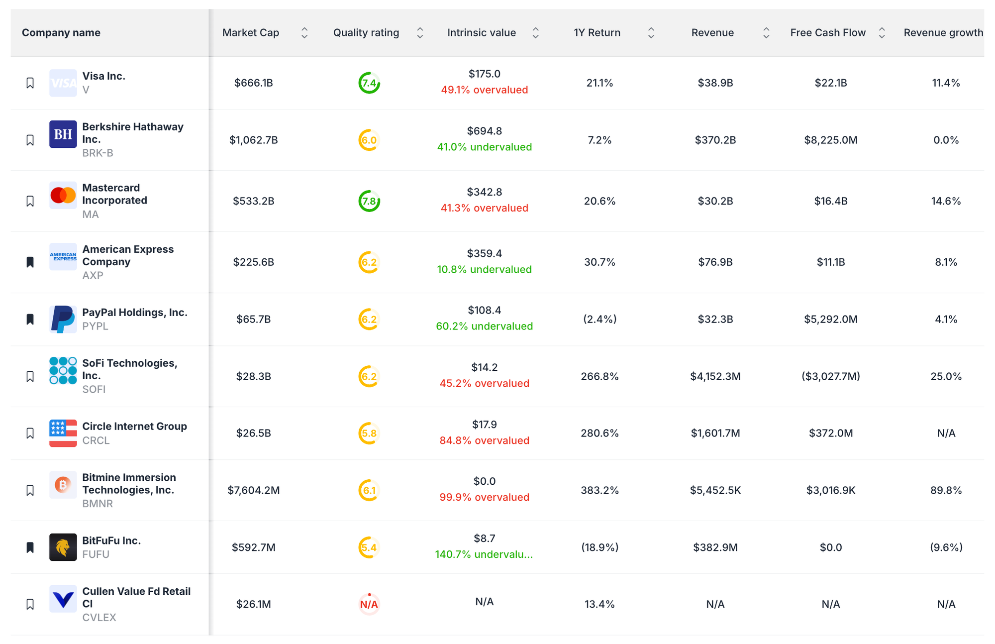Click the Berkshire Hathaway BH logo
Viewport: 995px width, 644px height.
(x=63, y=134)
